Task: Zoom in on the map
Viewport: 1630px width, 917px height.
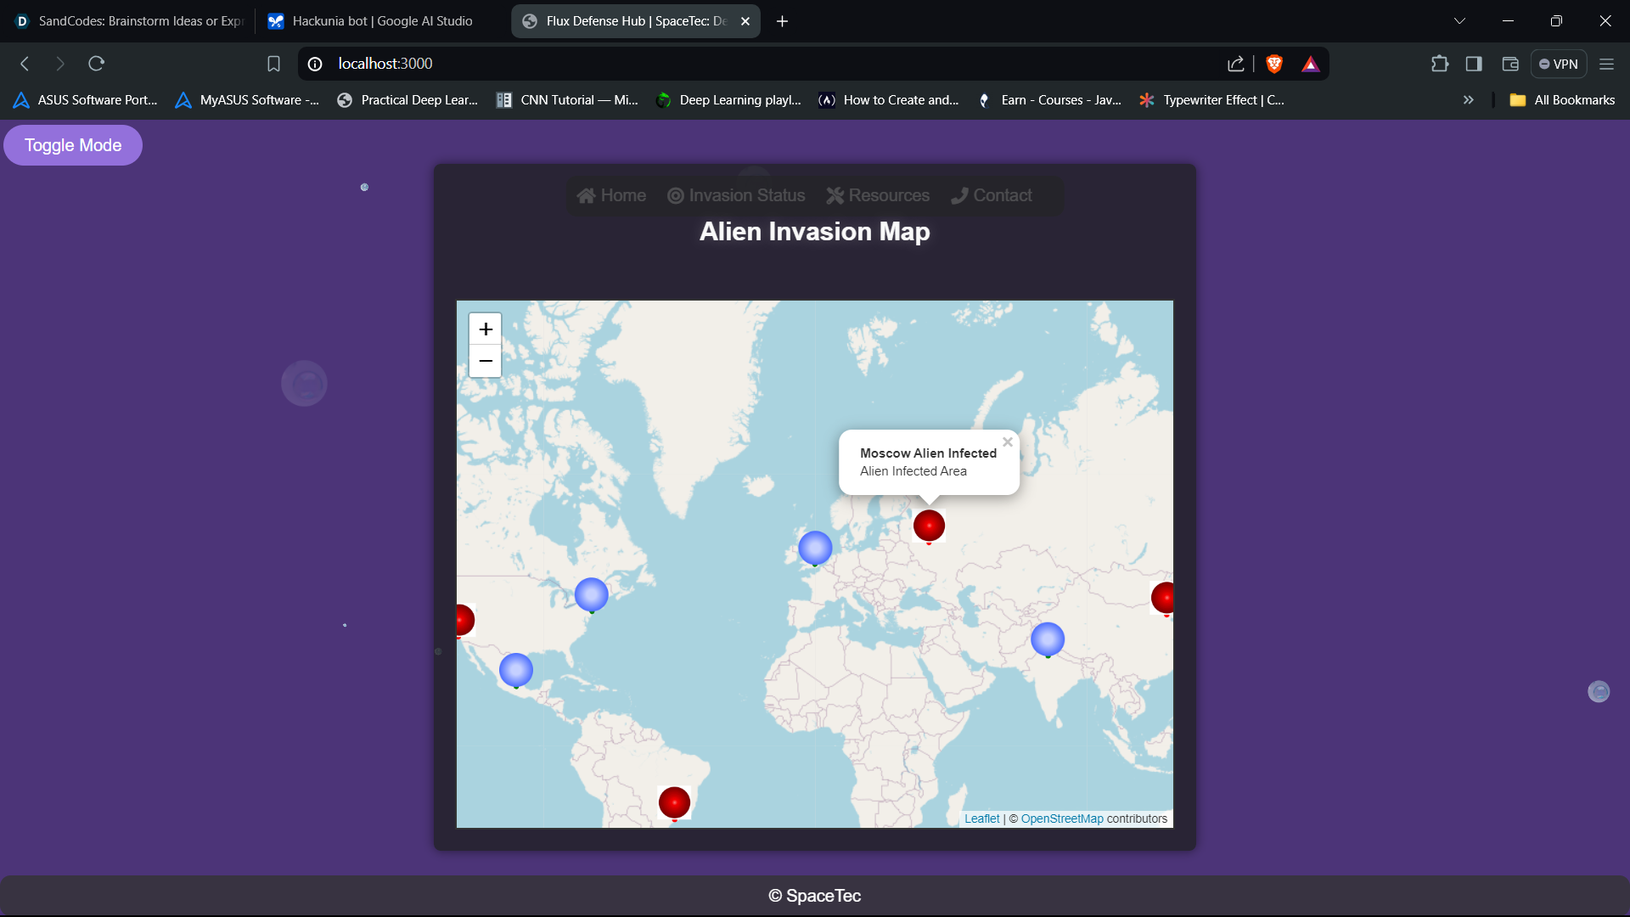Action: point(486,329)
